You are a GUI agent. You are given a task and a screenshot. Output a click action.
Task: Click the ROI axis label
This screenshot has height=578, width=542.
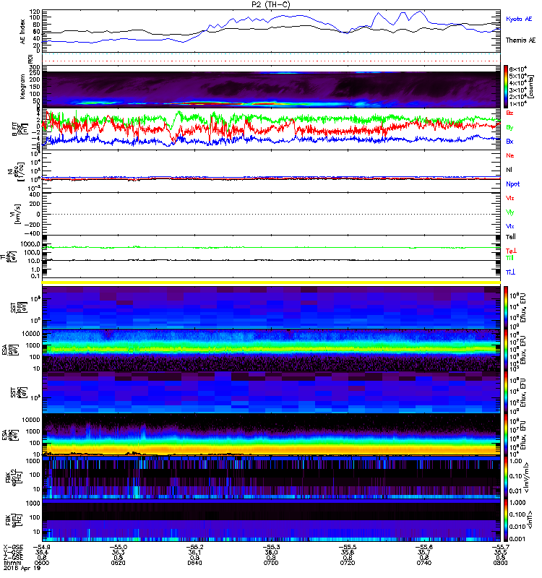[x=31, y=59]
